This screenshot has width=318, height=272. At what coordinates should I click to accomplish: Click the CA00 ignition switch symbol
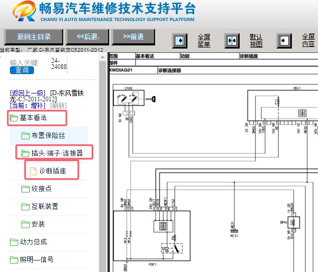pyautogui.click(x=129, y=98)
